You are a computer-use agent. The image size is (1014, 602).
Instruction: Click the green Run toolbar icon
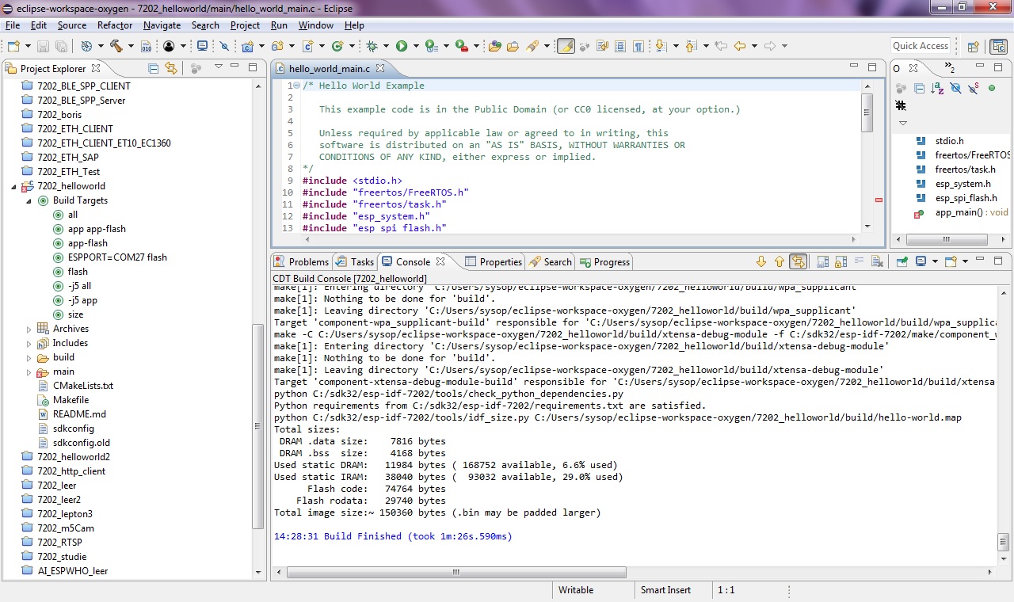point(402,46)
